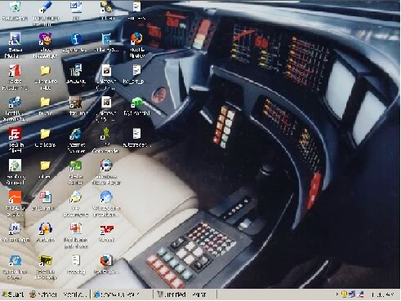Viewport: 401px width, 301px height.
Task: Launch Internet Explorer from the desktop
Action: click(x=76, y=134)
